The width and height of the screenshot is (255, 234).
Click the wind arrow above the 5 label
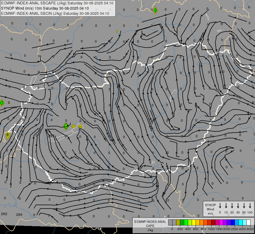pyautogui.click(x=220, y=206)
